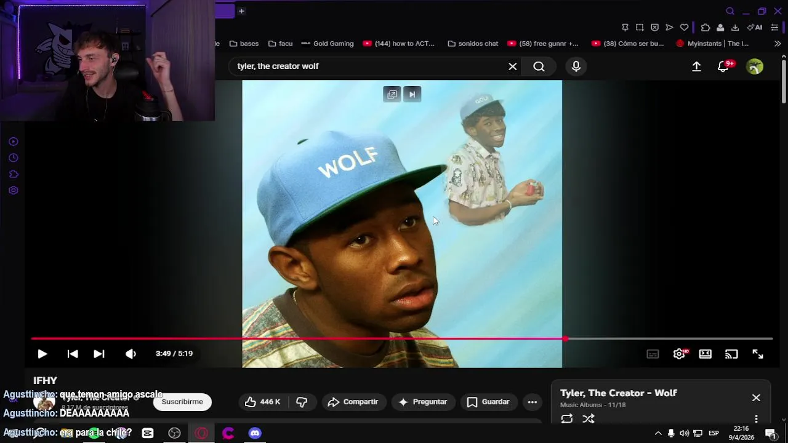Switch to theater mode view

click(706, 354)
